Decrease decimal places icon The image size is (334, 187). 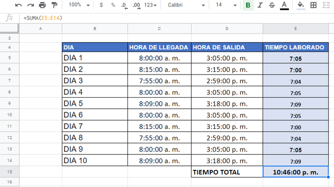[124, 5]
